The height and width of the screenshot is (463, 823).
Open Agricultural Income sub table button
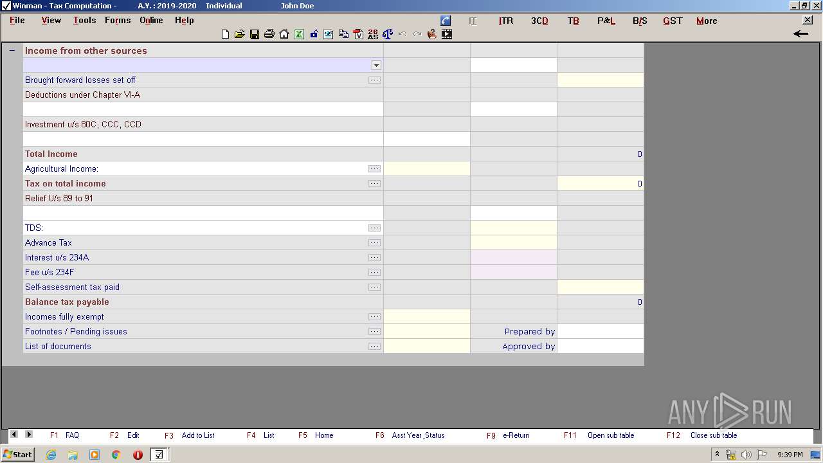point(374,169)
